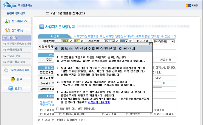The width and height of the screenshot is (203, 125).
Task: Open the 신고서불러오기 sidebar button
Action: 16,21
